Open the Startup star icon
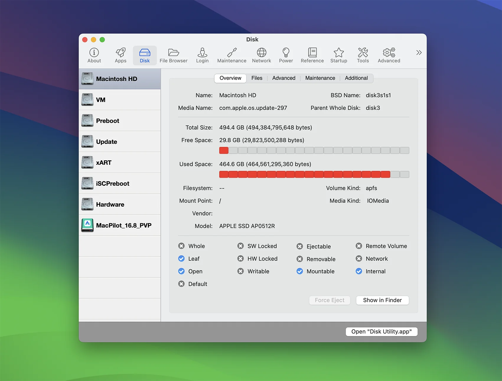The image size is (502, 381). 339,55
